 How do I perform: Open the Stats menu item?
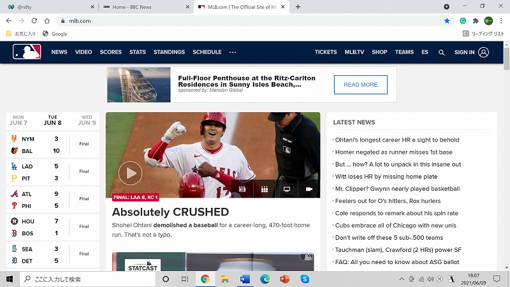(x=138, y=52)
